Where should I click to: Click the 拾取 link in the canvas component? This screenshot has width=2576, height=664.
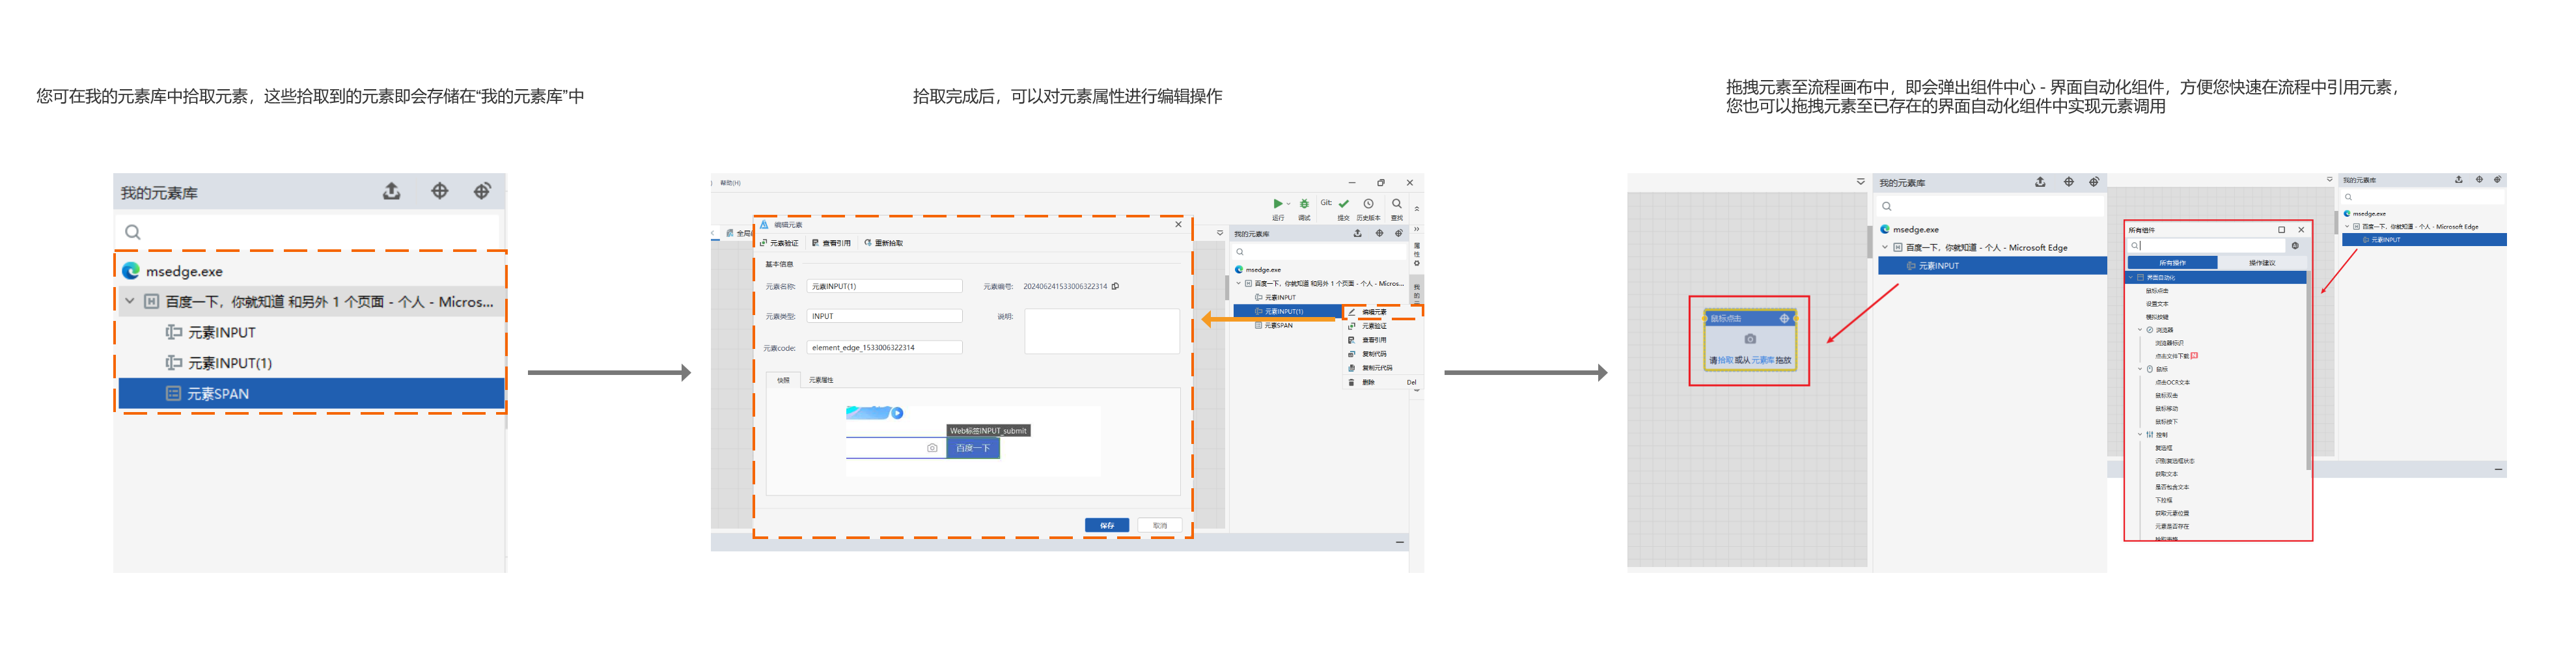(x=1725, y=360)
